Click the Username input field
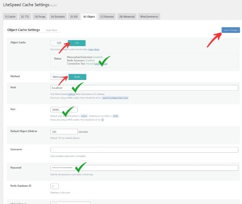 pos(144,150)
